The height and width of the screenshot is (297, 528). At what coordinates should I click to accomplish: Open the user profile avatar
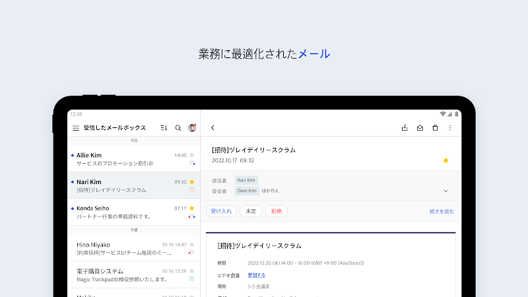coord(192,128)
